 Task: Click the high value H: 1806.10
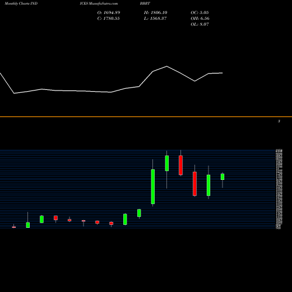[x=155, y=13]
